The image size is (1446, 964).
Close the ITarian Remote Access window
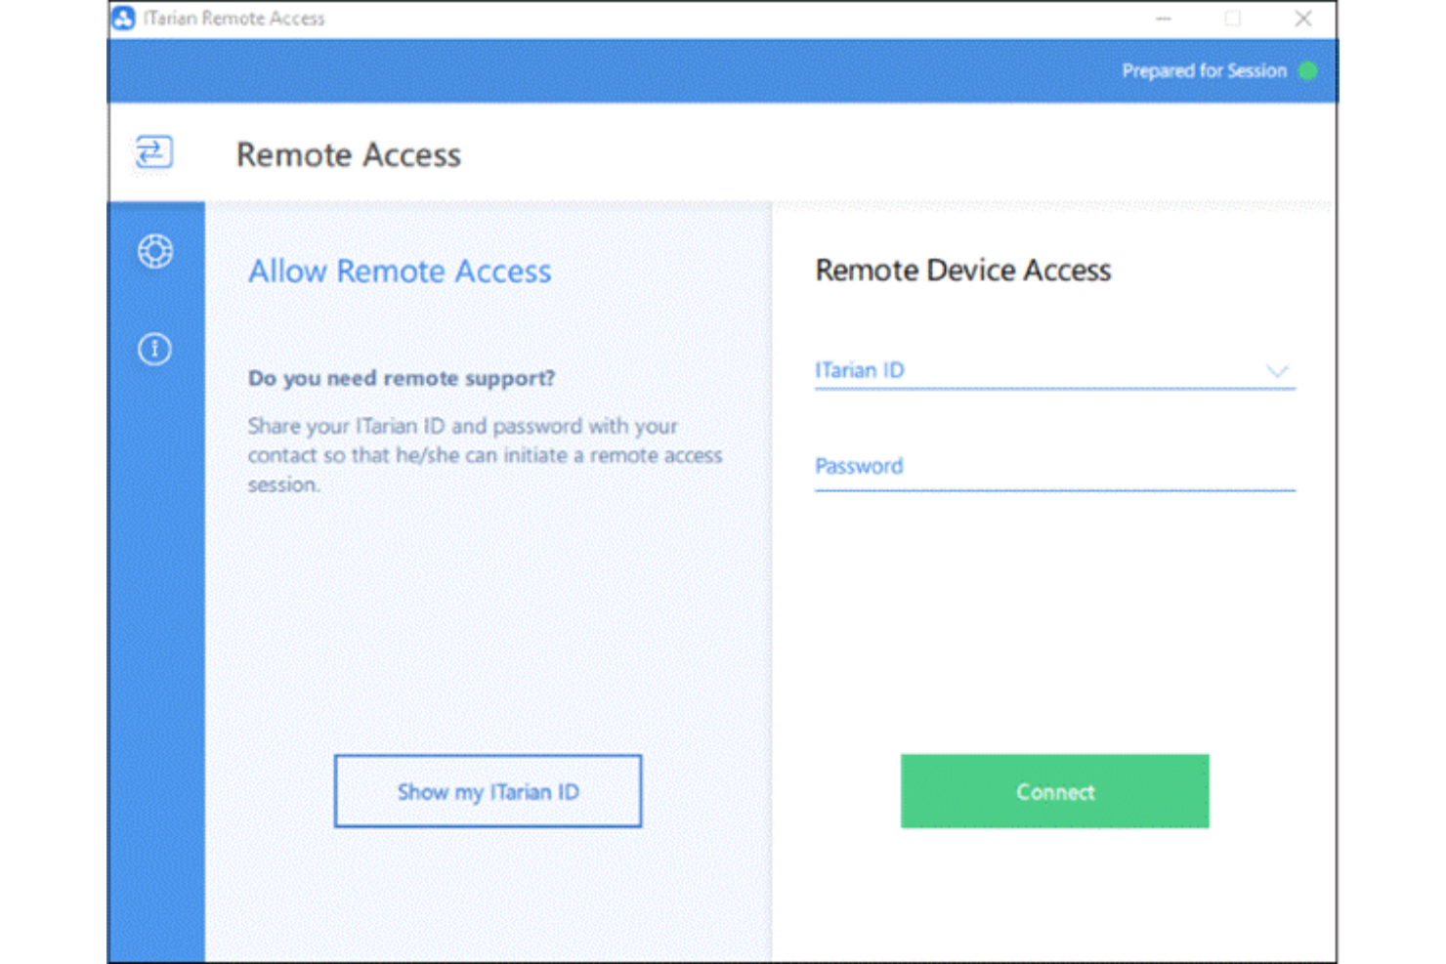[x=1302, y=19]
